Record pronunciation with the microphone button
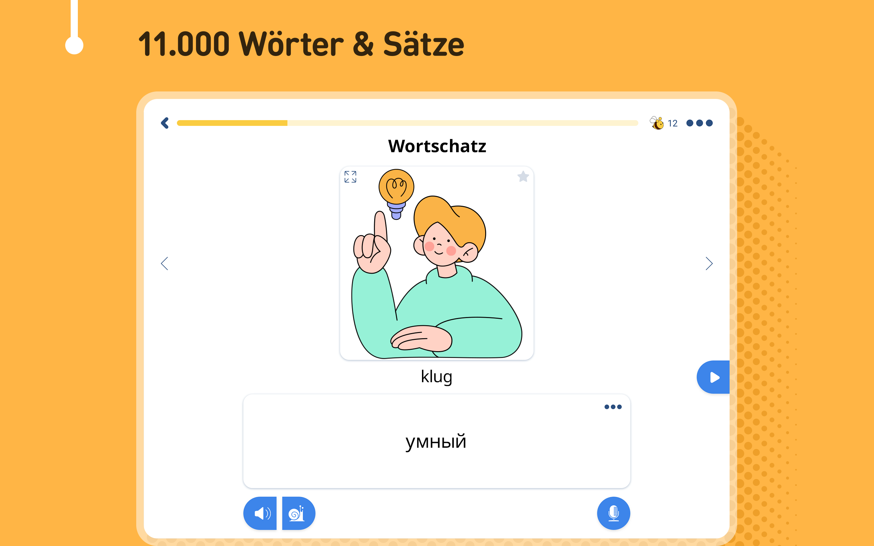This screenshot has height=546, width=874. coord(614,513)
